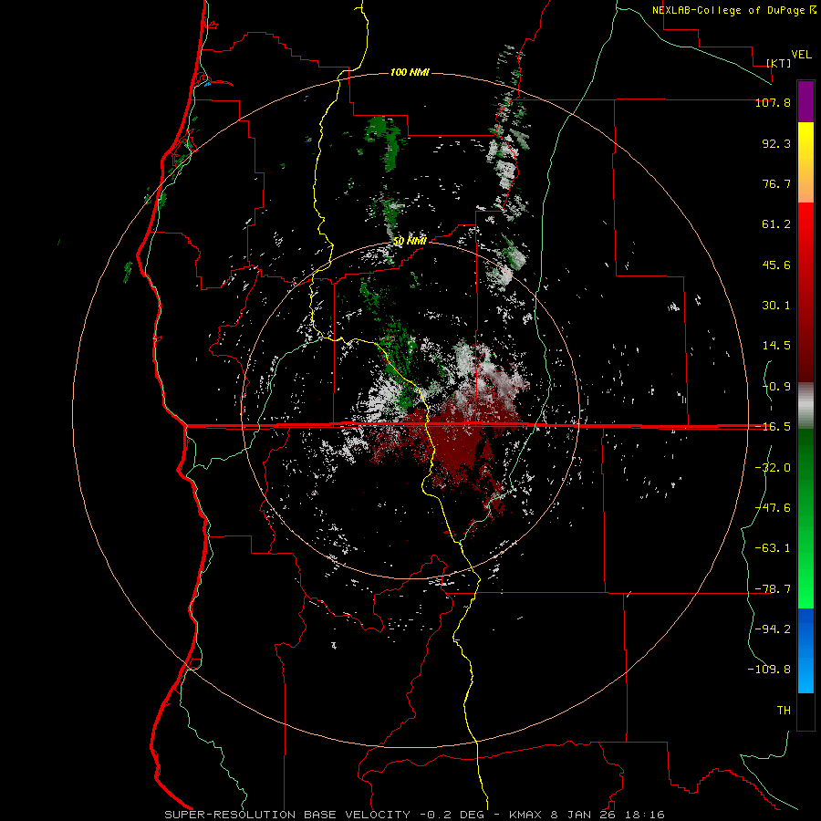The height and width of the screenshot is (821, 821).
Task: Click the purple segment of the color bar
Action: pyautogui.click(x=805, y=101)
